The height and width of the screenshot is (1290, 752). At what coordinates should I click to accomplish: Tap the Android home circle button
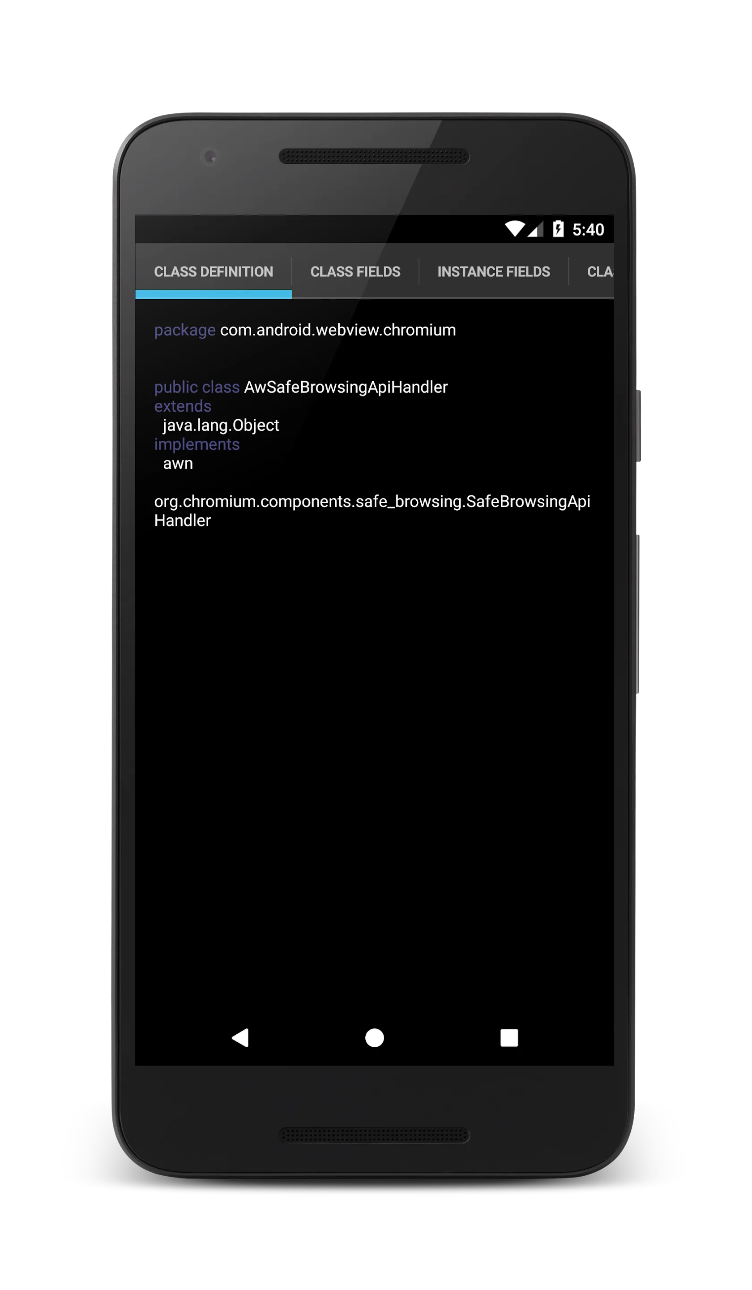click(x=375, y=1039)
